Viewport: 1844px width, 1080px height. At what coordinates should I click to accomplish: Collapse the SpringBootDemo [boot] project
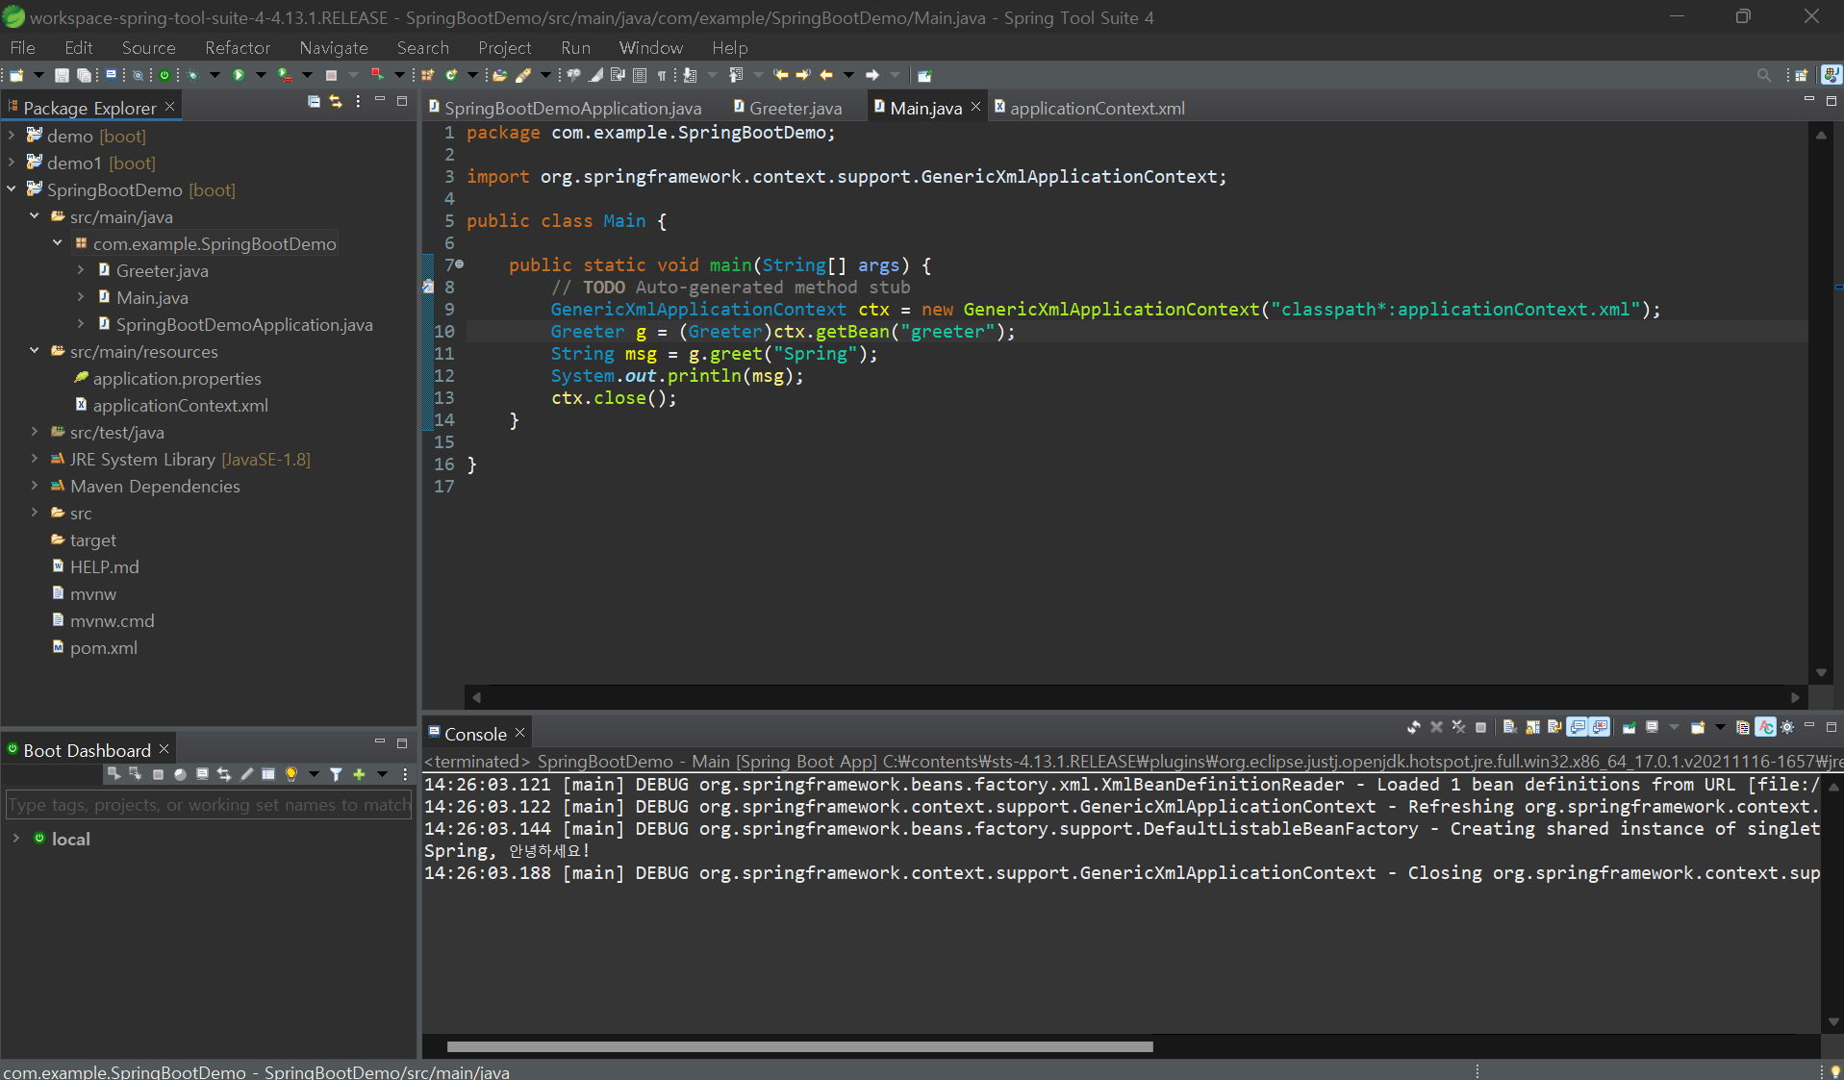[x=12, y=189]
